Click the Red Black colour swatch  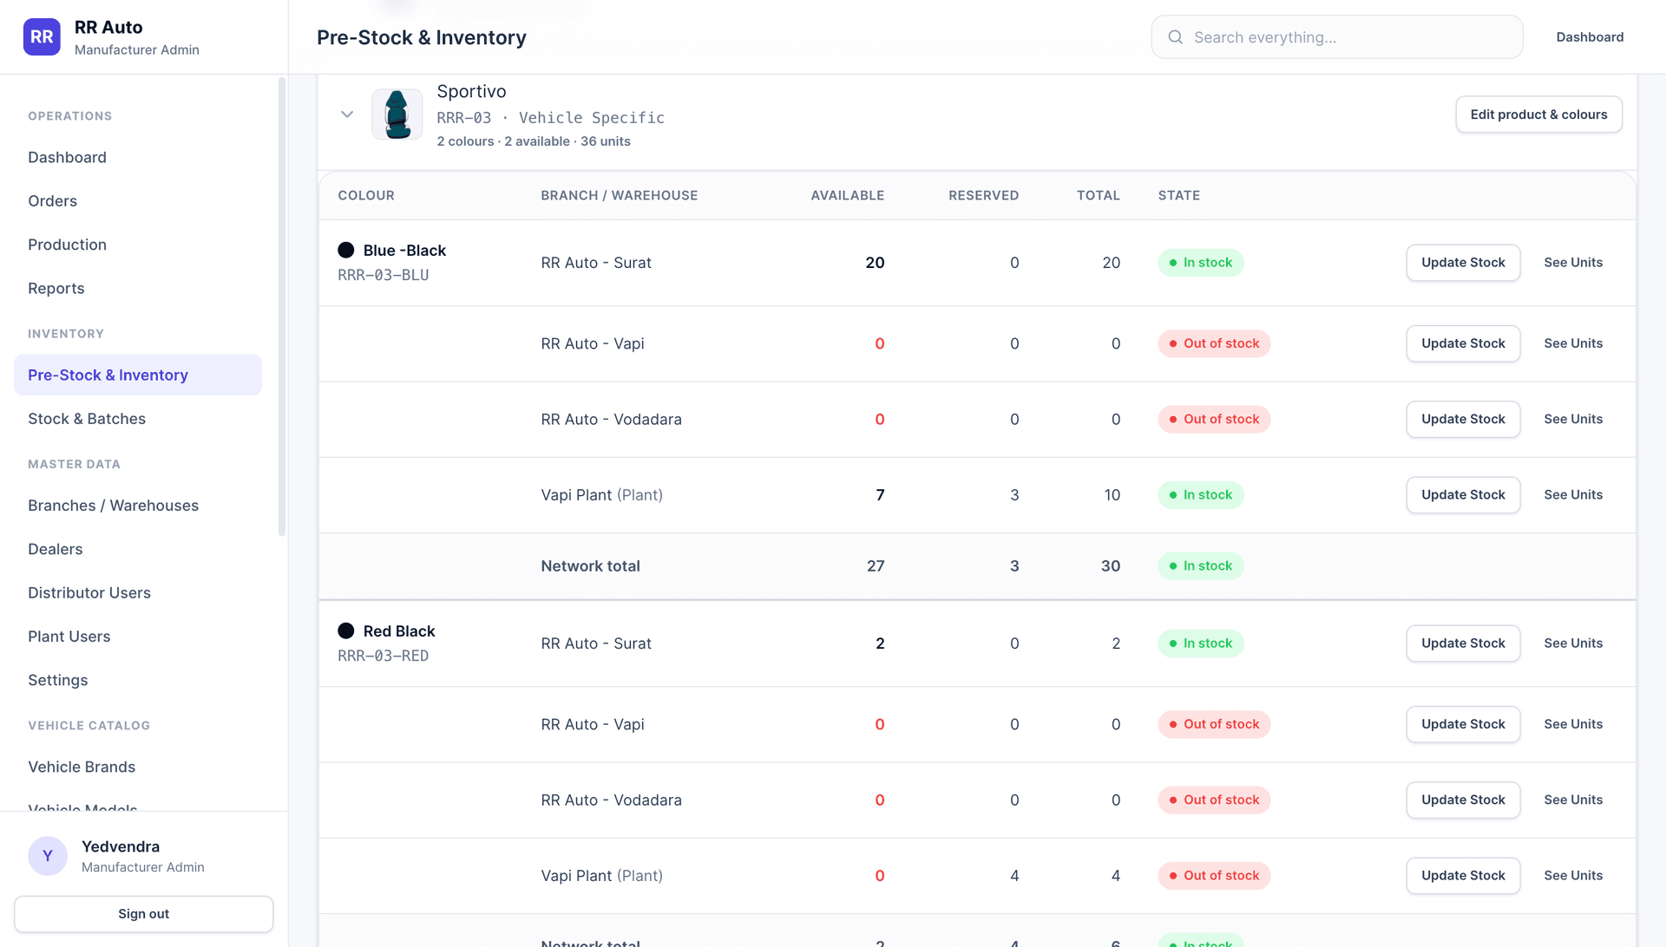(346, 630)
